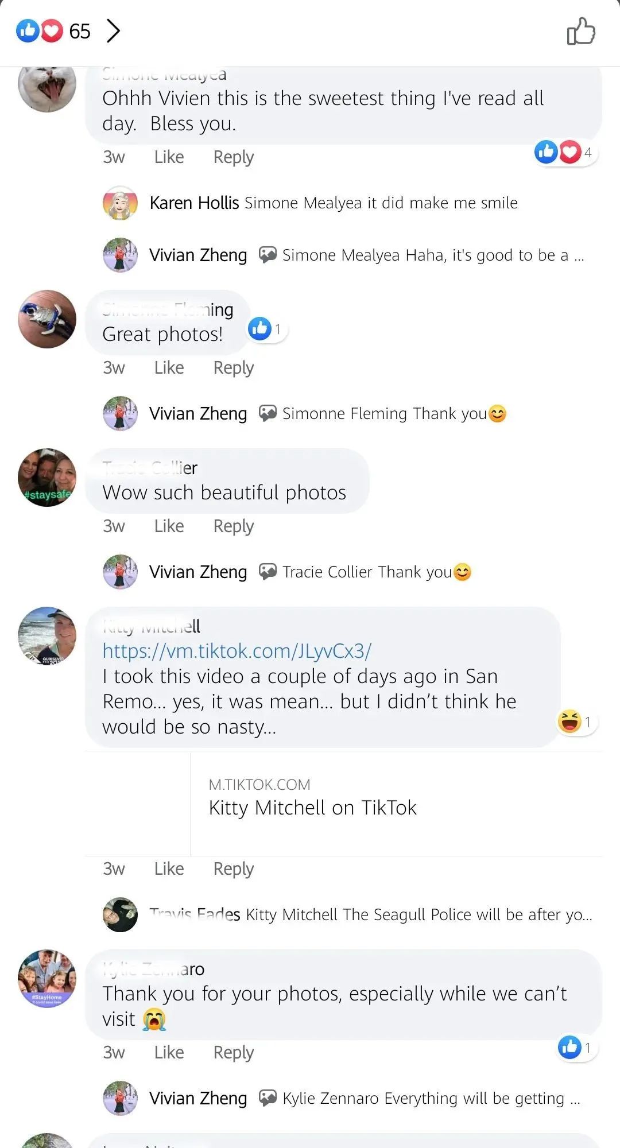Viewport: 620px width, 1148px height.
Task: Expand Travis Eades' Seagull Police reply
Action: click(x=418, y=914)
